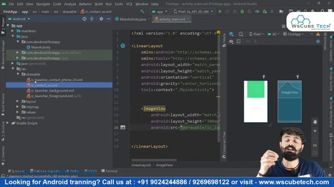Select ic_launcher_background.xml file

coord(53,90)
